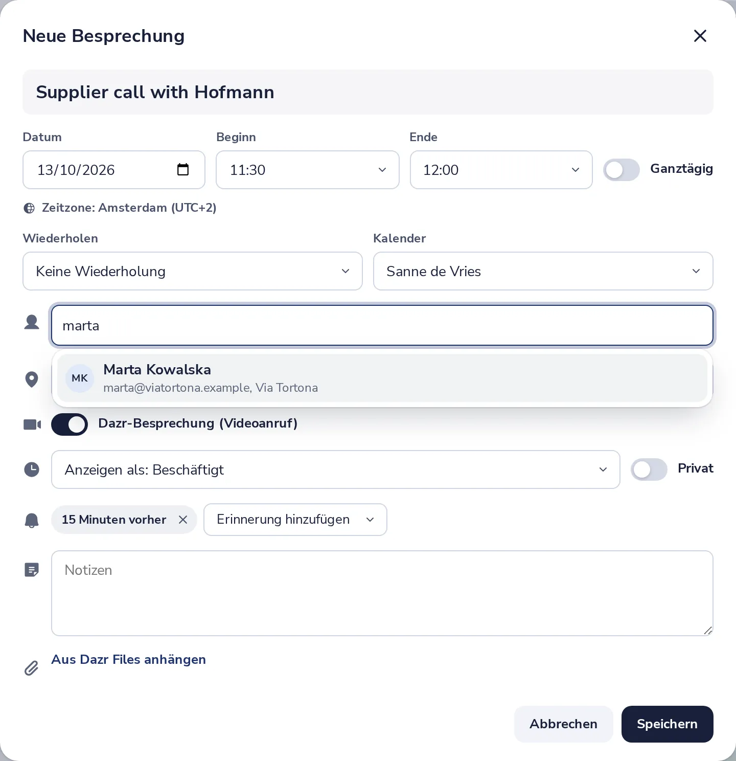Click the attendees person icon
The height and width of the screenshot is (761, 736).
click(x=32, y=322)
